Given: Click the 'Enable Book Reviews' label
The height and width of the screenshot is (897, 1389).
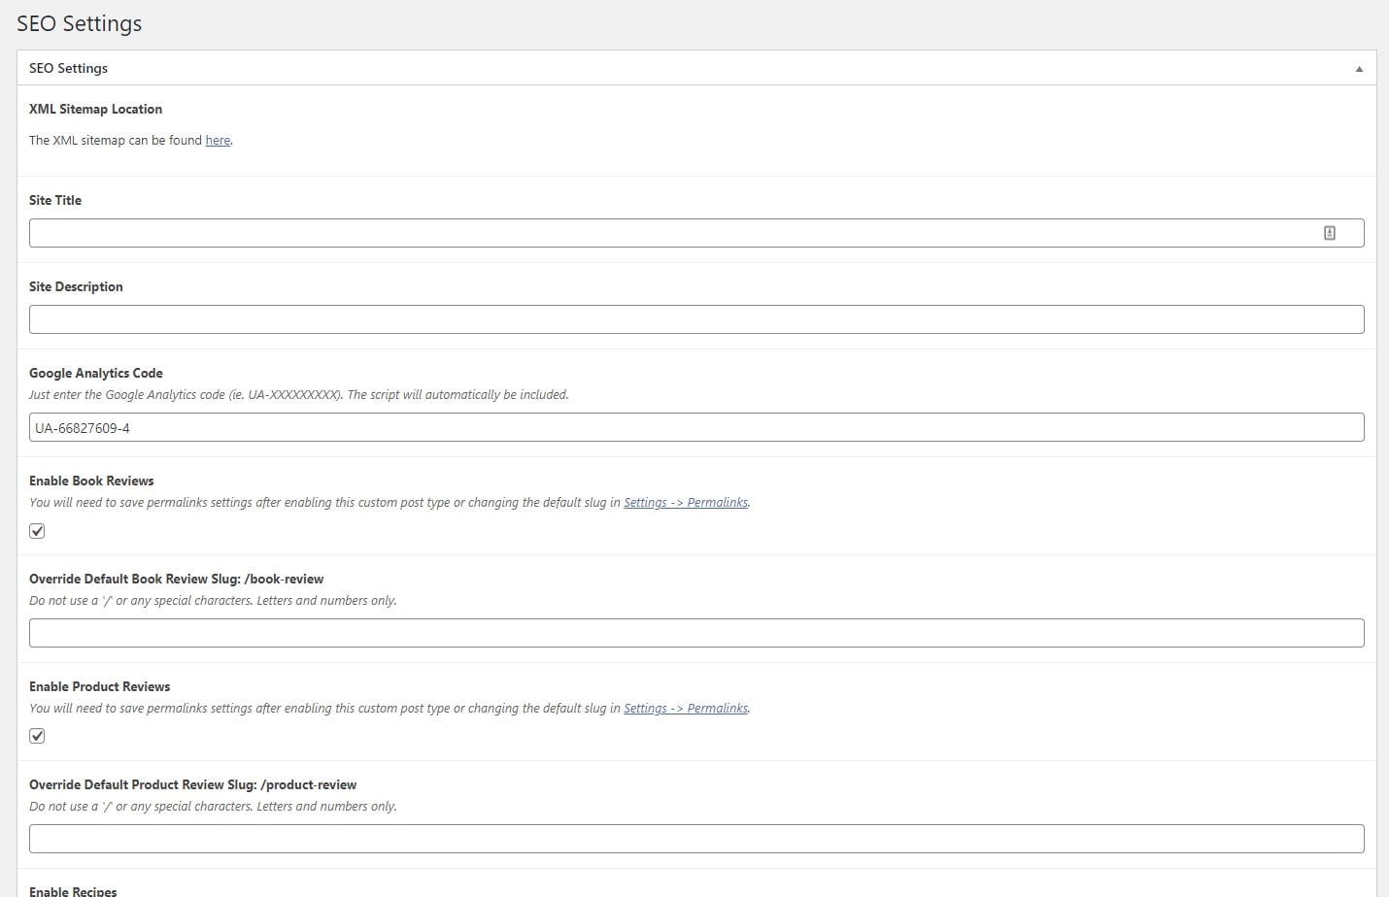Looking at the screenshot, I should click(91, 481).
